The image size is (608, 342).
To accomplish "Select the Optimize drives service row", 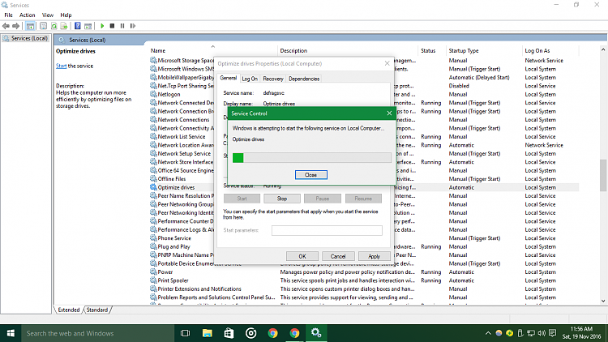I will 365,187.
